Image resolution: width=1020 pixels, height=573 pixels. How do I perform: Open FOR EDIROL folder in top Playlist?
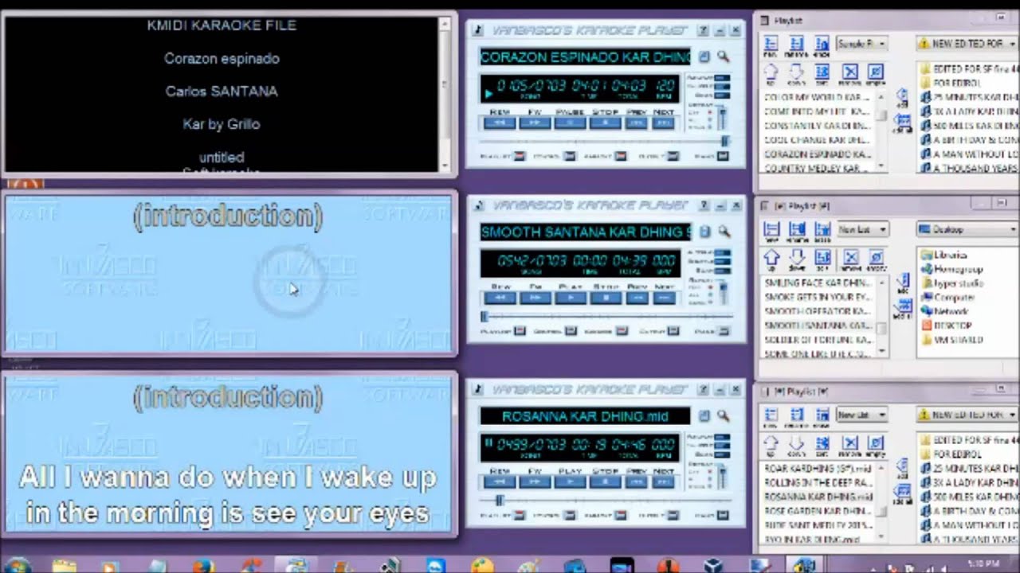pos(950,82)
